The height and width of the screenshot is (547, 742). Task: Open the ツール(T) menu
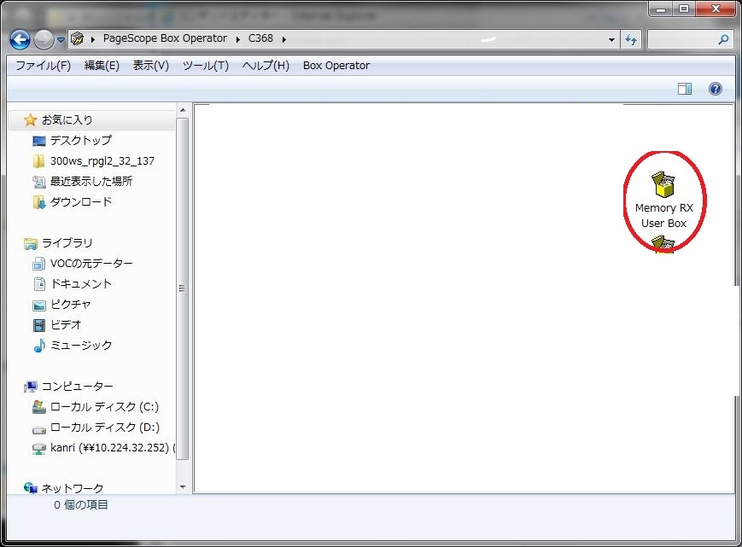point(205,66)
